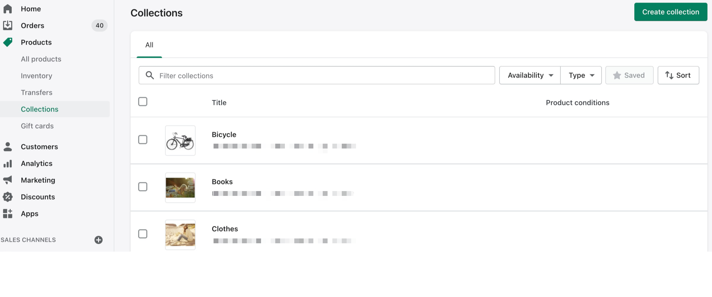
Task: Open the Sort options control
Action: pyautogui.click(x=678, y=75)
